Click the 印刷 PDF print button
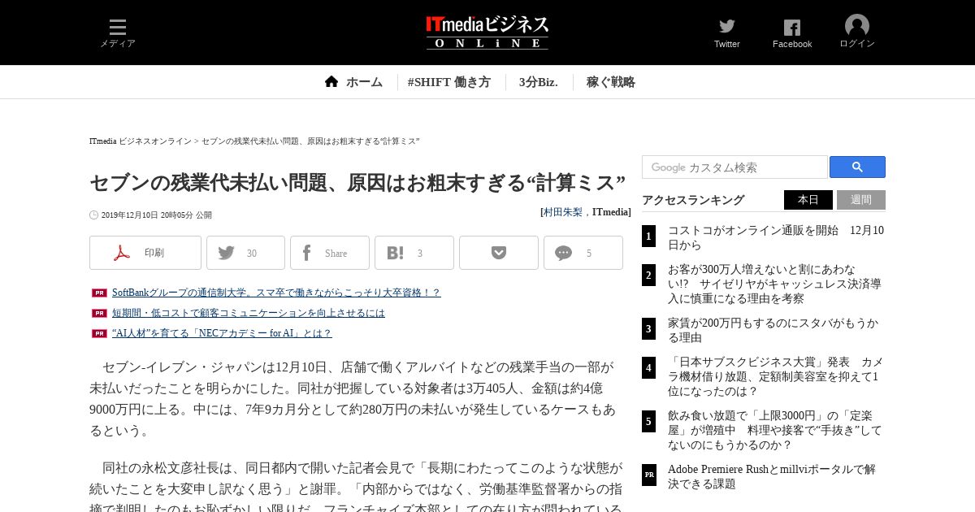The width and height of the screenshot is (975, 512). point(145,253)
